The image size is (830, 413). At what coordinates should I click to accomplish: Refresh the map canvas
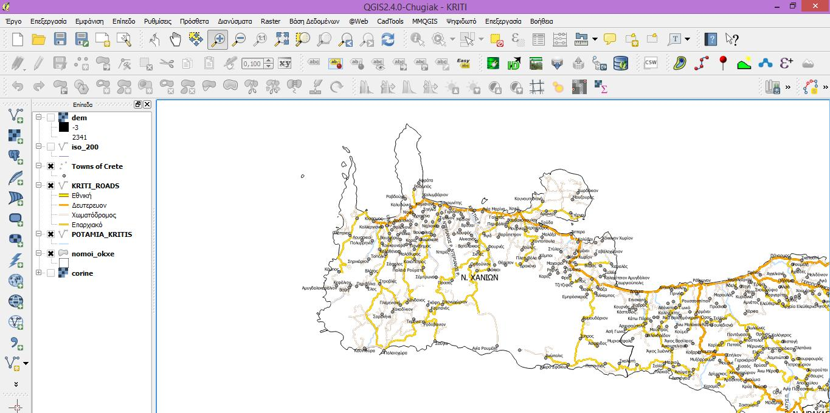(x=387, y=39)
